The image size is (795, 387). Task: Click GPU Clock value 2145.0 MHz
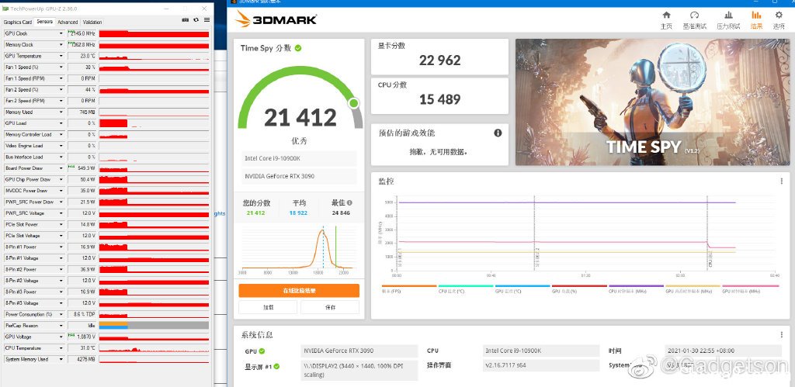click(82, 33)
